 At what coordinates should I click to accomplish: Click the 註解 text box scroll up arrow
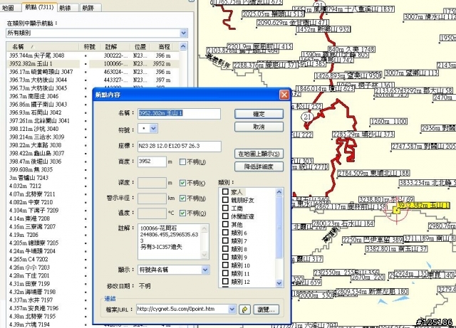click(204, 228)
